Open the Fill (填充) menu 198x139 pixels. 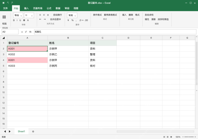(x=147, y=19)
